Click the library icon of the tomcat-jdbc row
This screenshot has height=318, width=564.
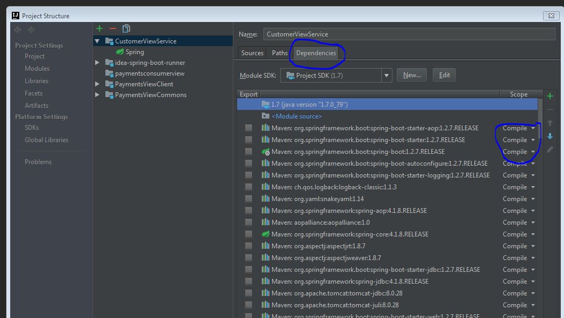point(266,293)
